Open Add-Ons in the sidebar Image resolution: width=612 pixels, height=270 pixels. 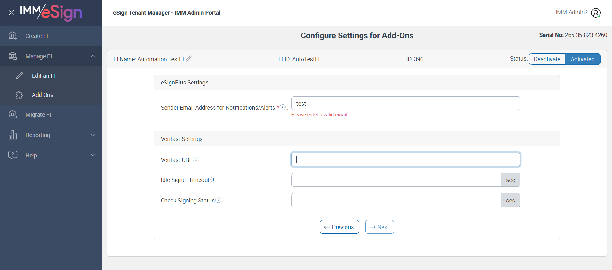(42, 95)
